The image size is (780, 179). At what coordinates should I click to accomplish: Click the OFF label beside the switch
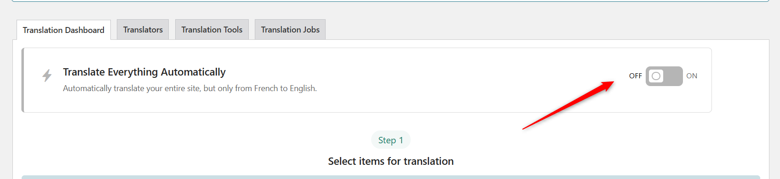[636, 76]
